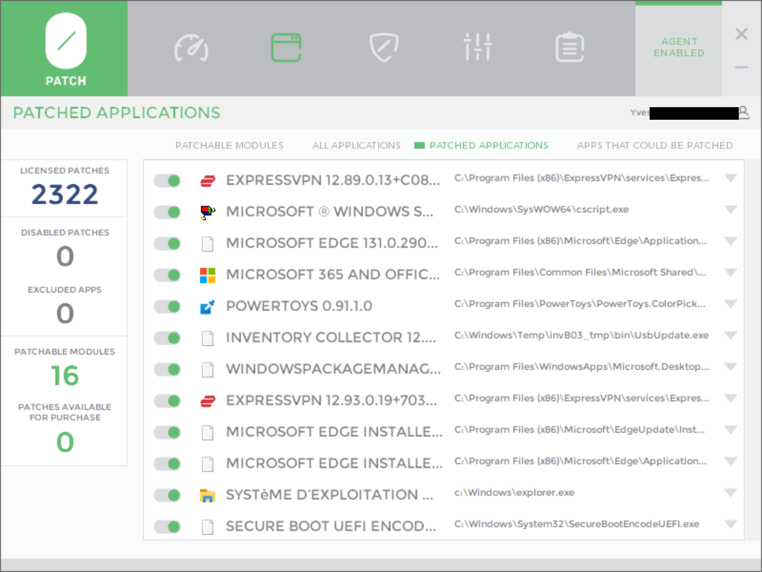
Task: Disable patching for ExpressVPN 12.89
Action: coord(167,180)
